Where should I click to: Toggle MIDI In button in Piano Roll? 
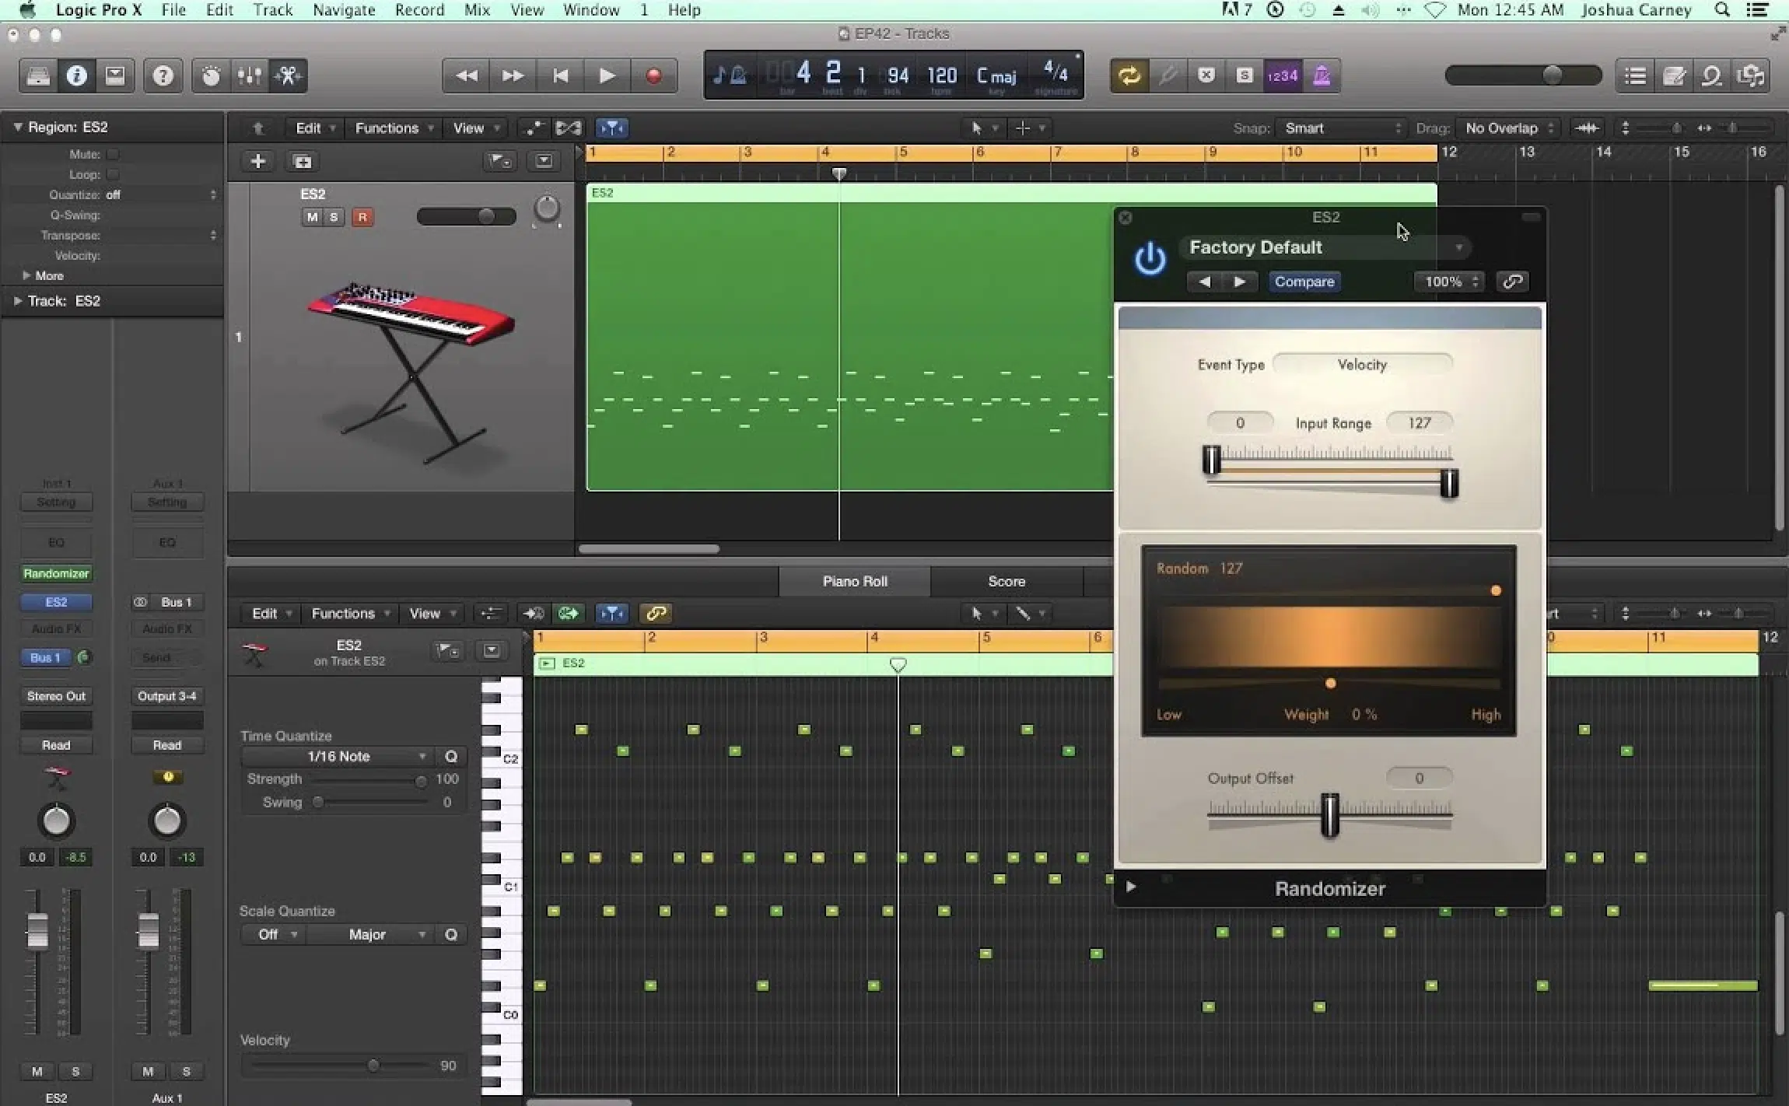tap(534, 613)
